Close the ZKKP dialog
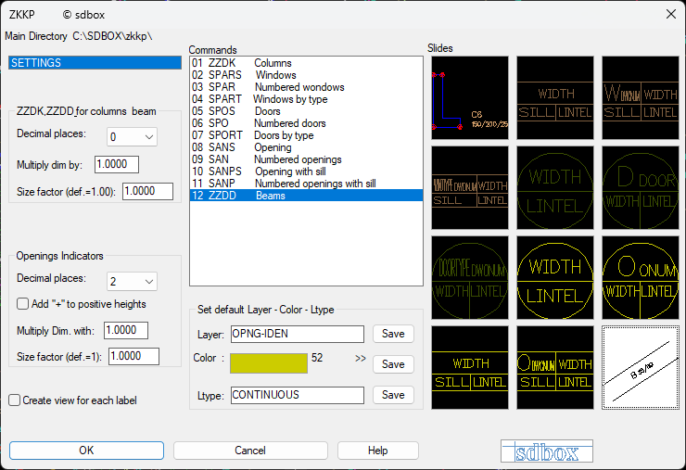Image resolution: width=686 pixels, height=470 pixels. (x=670, y=14)
